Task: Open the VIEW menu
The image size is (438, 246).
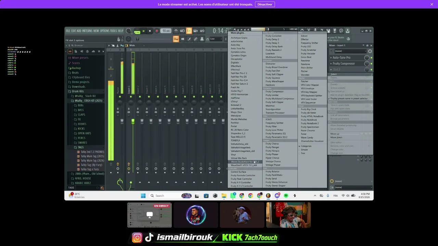Action: [x=96, y=31]
